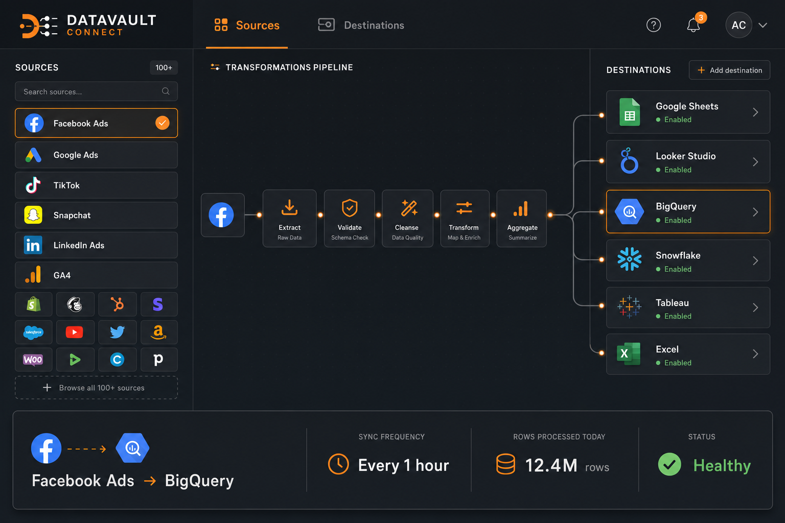
Task: Choose the WooCommerce source icon
Action: pyautogui.click(x=34, y=360)
